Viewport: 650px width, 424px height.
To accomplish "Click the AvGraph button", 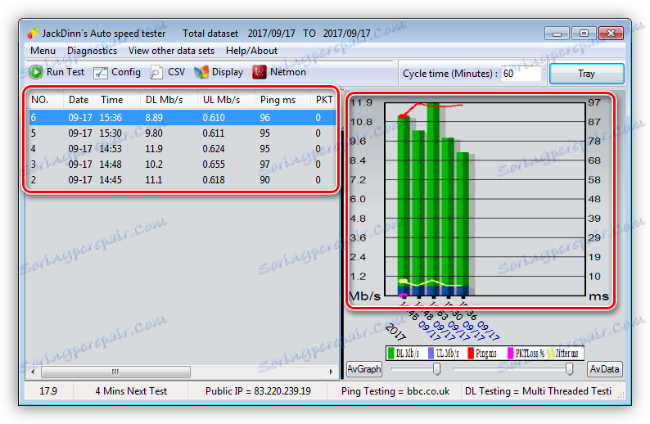I will pyautogui.click(x=364, y=369).
